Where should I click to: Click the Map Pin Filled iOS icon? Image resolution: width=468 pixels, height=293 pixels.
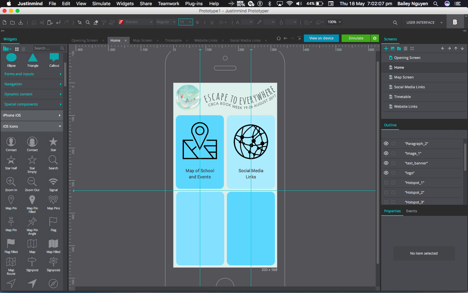click(x=32, y=200)
